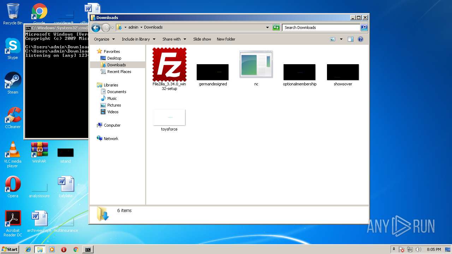Open the Organize menu

click(105, 39)
